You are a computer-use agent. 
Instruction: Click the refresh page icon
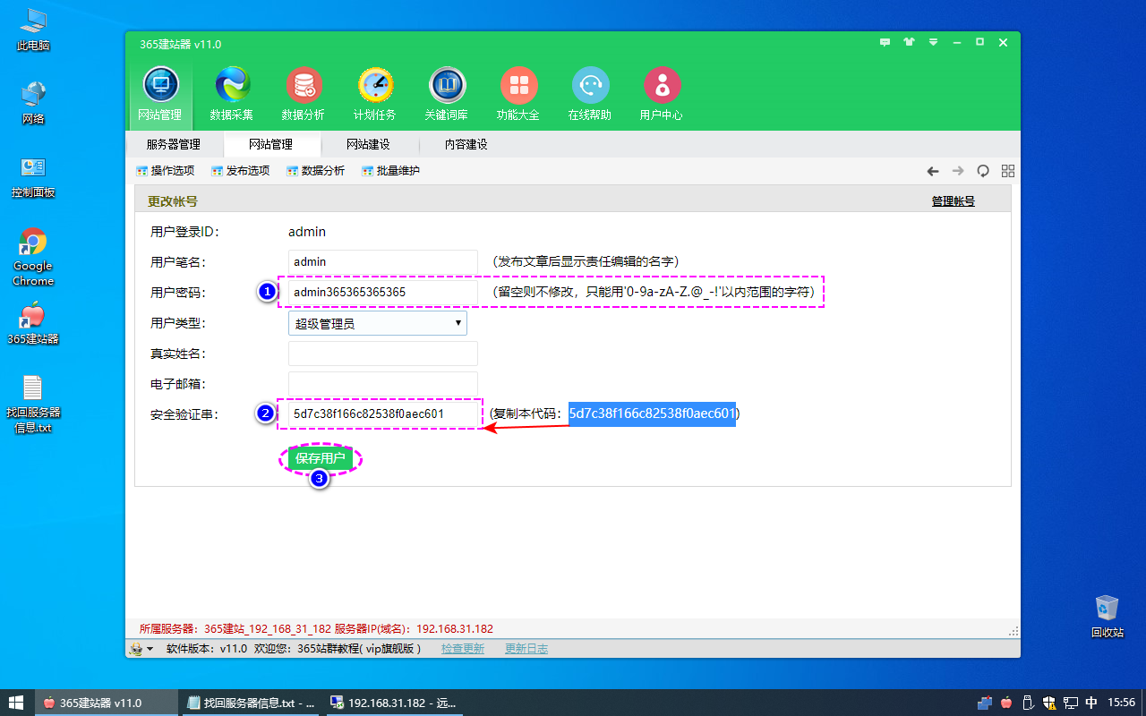point(983,171)
